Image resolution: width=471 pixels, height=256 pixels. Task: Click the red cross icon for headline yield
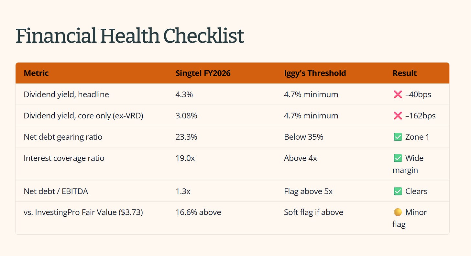point(398,94)
